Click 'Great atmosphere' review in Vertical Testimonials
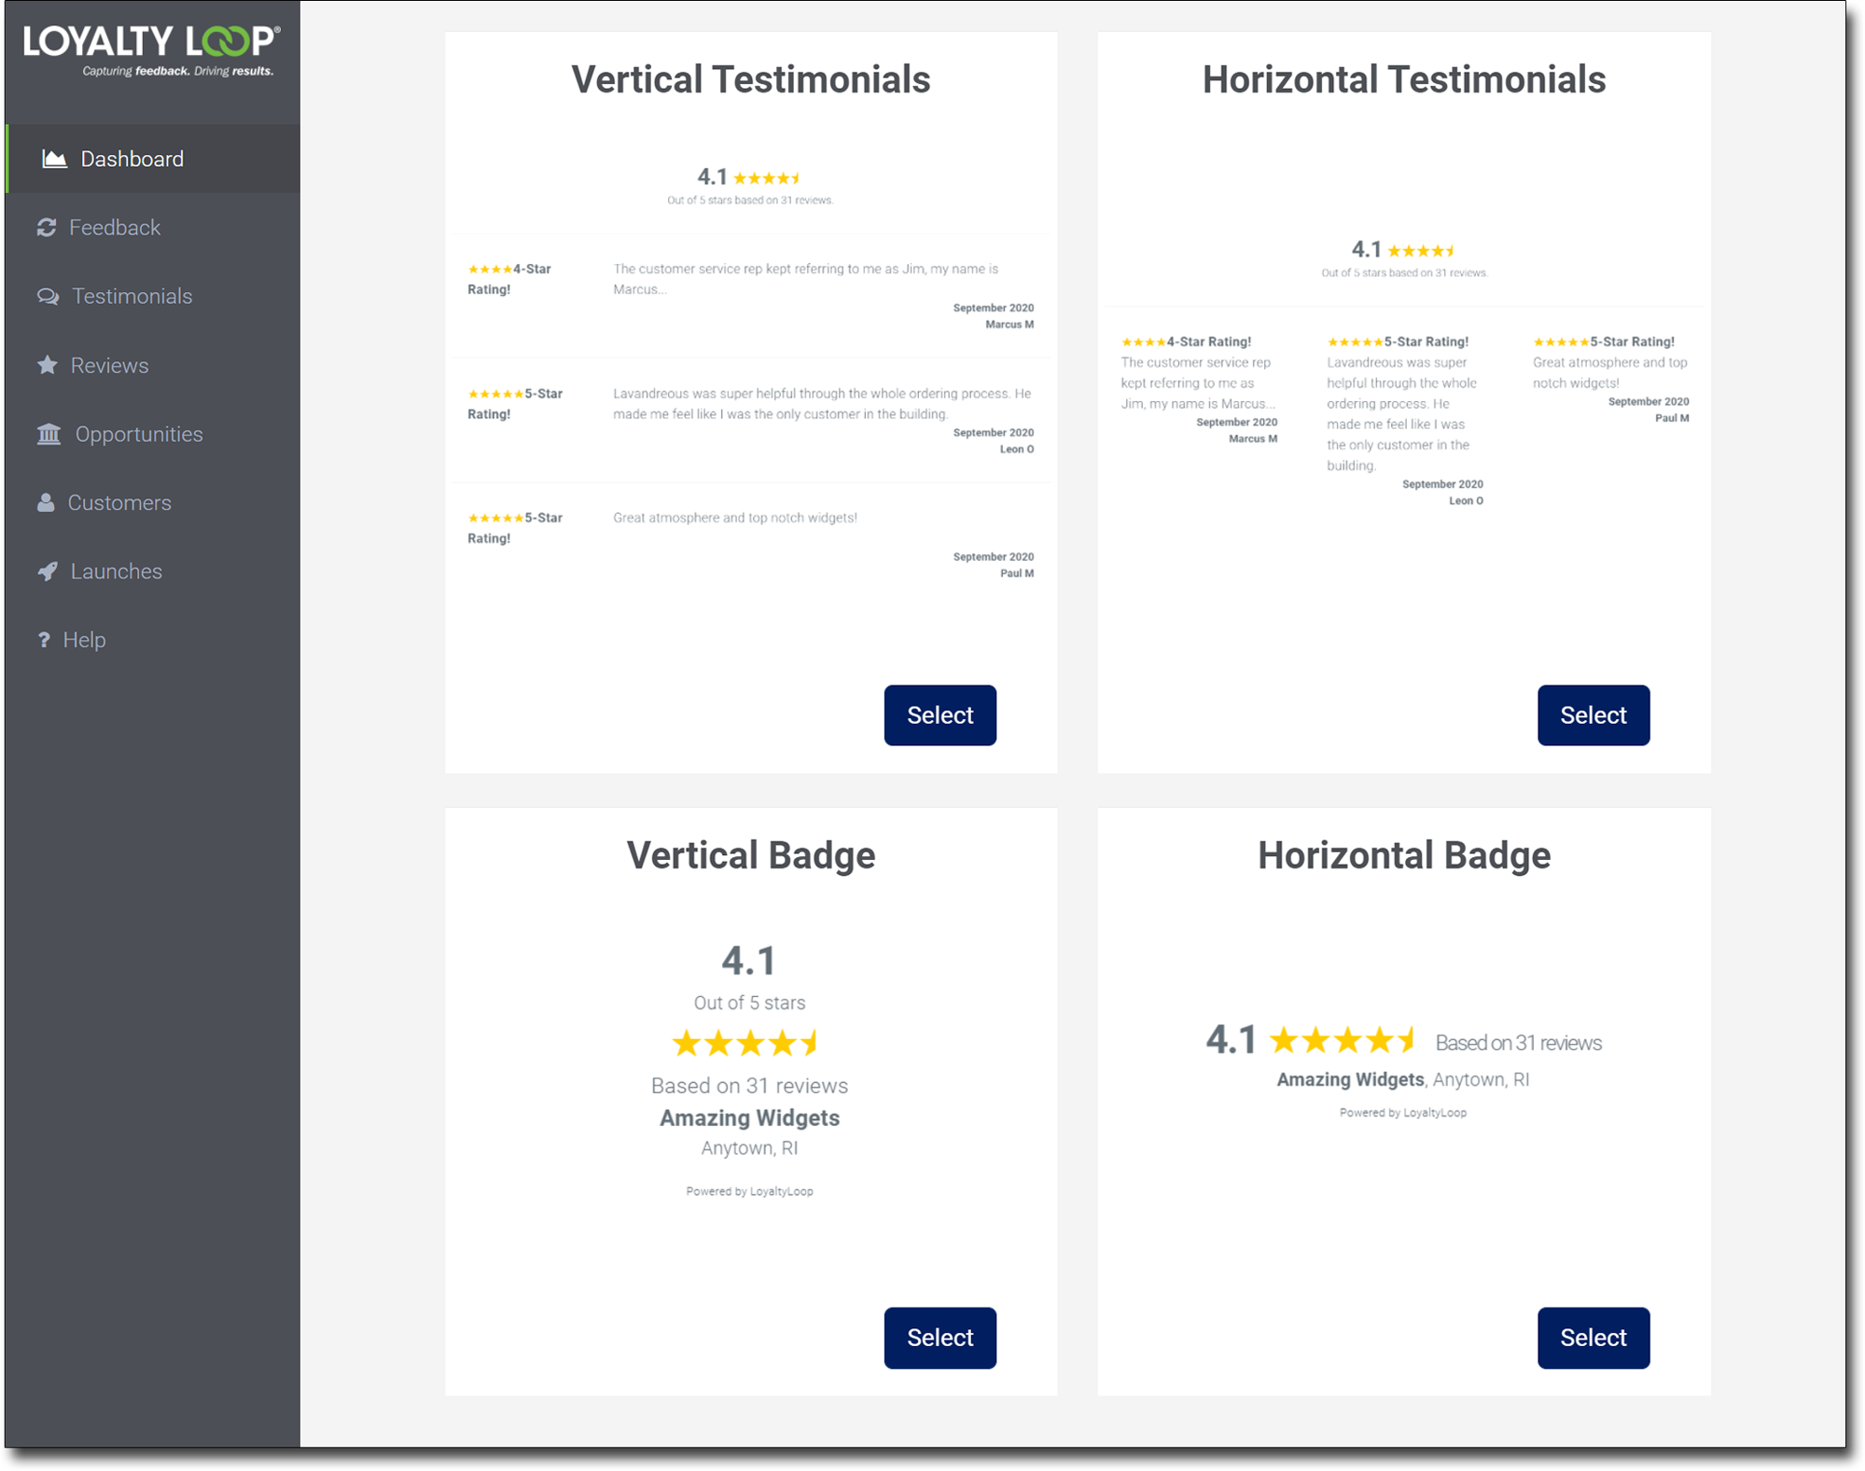This screenshot has width=1865, height=1471. click(x=734, y=518)
